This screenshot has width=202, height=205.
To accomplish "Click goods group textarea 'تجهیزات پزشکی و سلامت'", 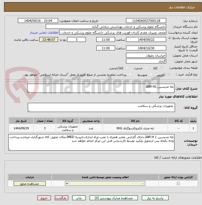I will coord(101,107).
